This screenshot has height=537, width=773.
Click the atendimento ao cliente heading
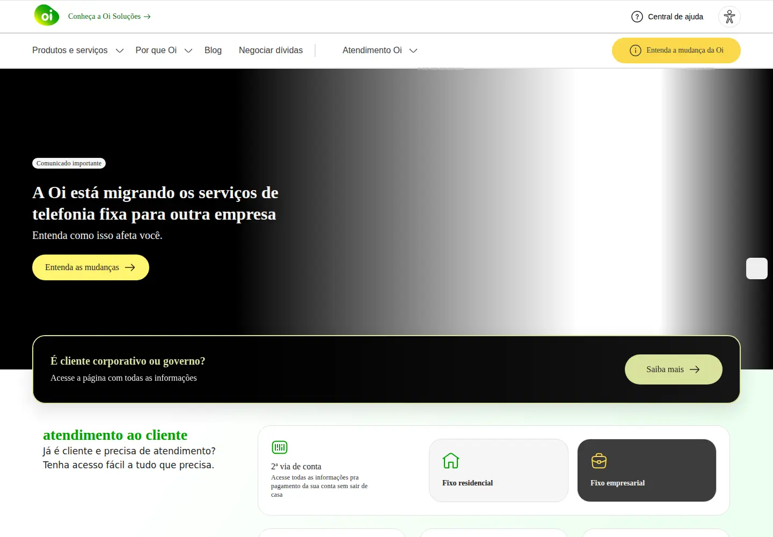pos(115,435)
